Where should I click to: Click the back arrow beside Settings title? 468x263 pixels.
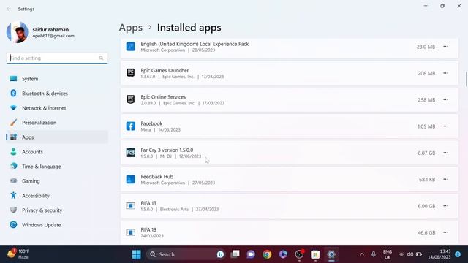coord(9,9)
